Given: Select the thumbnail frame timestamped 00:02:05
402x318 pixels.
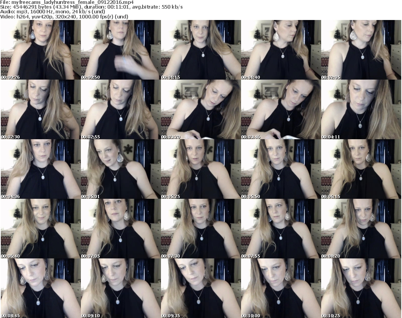Looking at the screenshot, I should [x=361, y=50].
